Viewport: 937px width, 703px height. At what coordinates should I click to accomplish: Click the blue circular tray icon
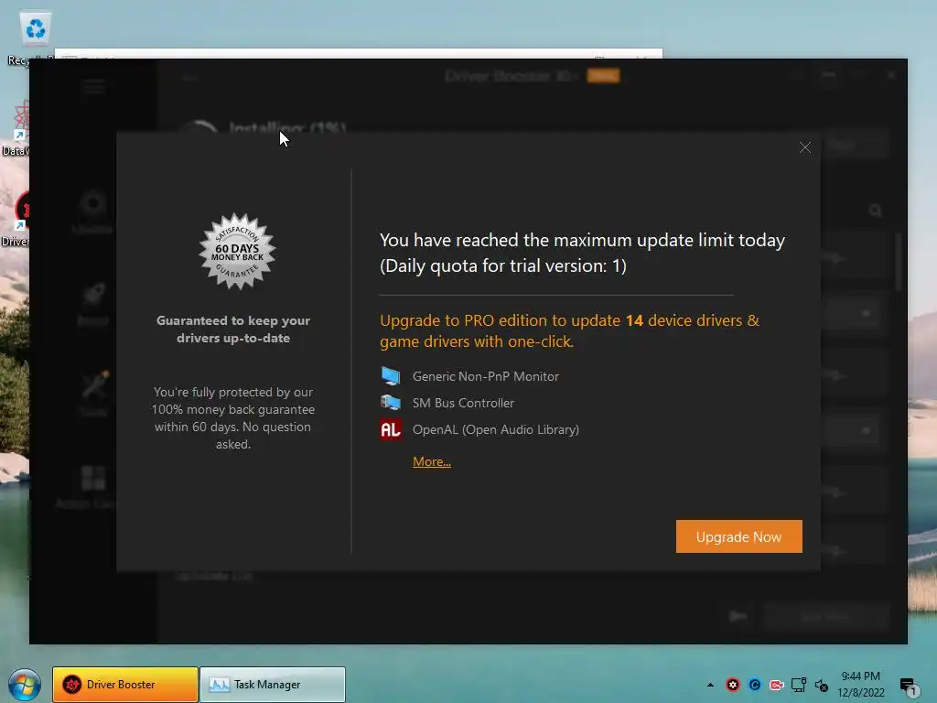pos(755,685)
